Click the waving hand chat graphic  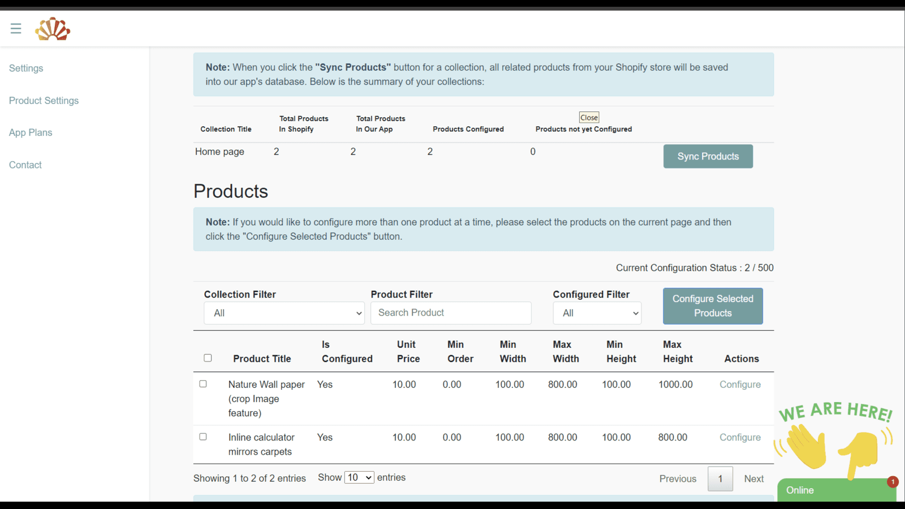coord(805,445)
